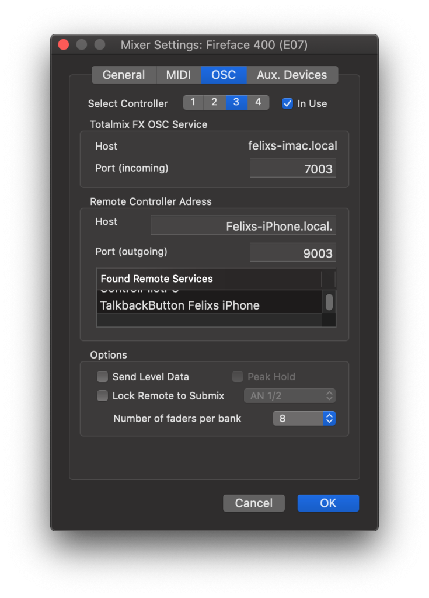The width and height of the screenshot is (429, 598).
Task: Click the Found Remote Services column header
Action: [209, 279]
